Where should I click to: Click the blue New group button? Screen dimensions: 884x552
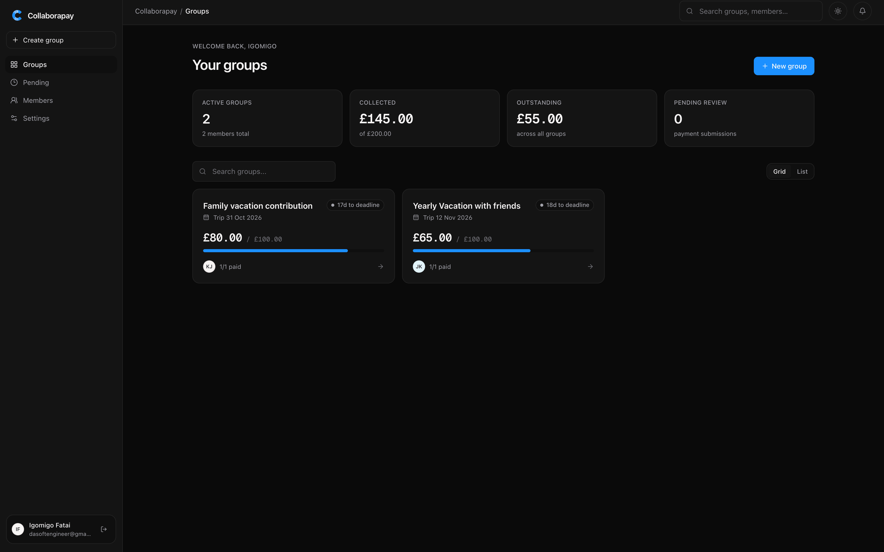click(784, 66)
